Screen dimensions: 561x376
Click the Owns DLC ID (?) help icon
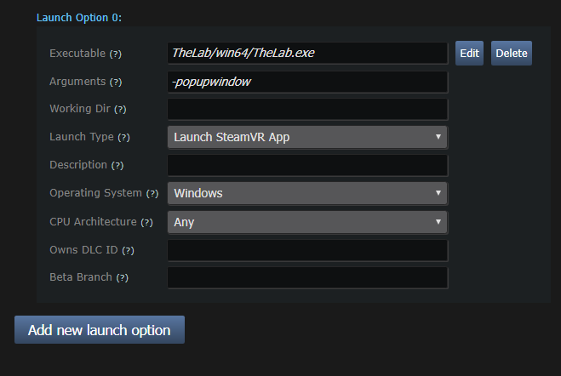pyautogui.click(x=128, y=251)
